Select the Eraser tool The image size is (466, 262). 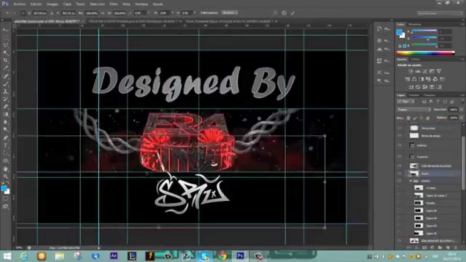point(5,107)
